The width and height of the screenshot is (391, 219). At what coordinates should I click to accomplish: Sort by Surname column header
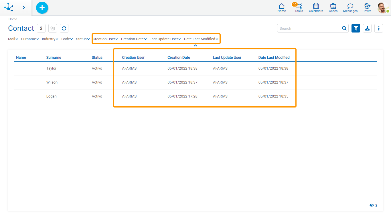pos(54,58)
